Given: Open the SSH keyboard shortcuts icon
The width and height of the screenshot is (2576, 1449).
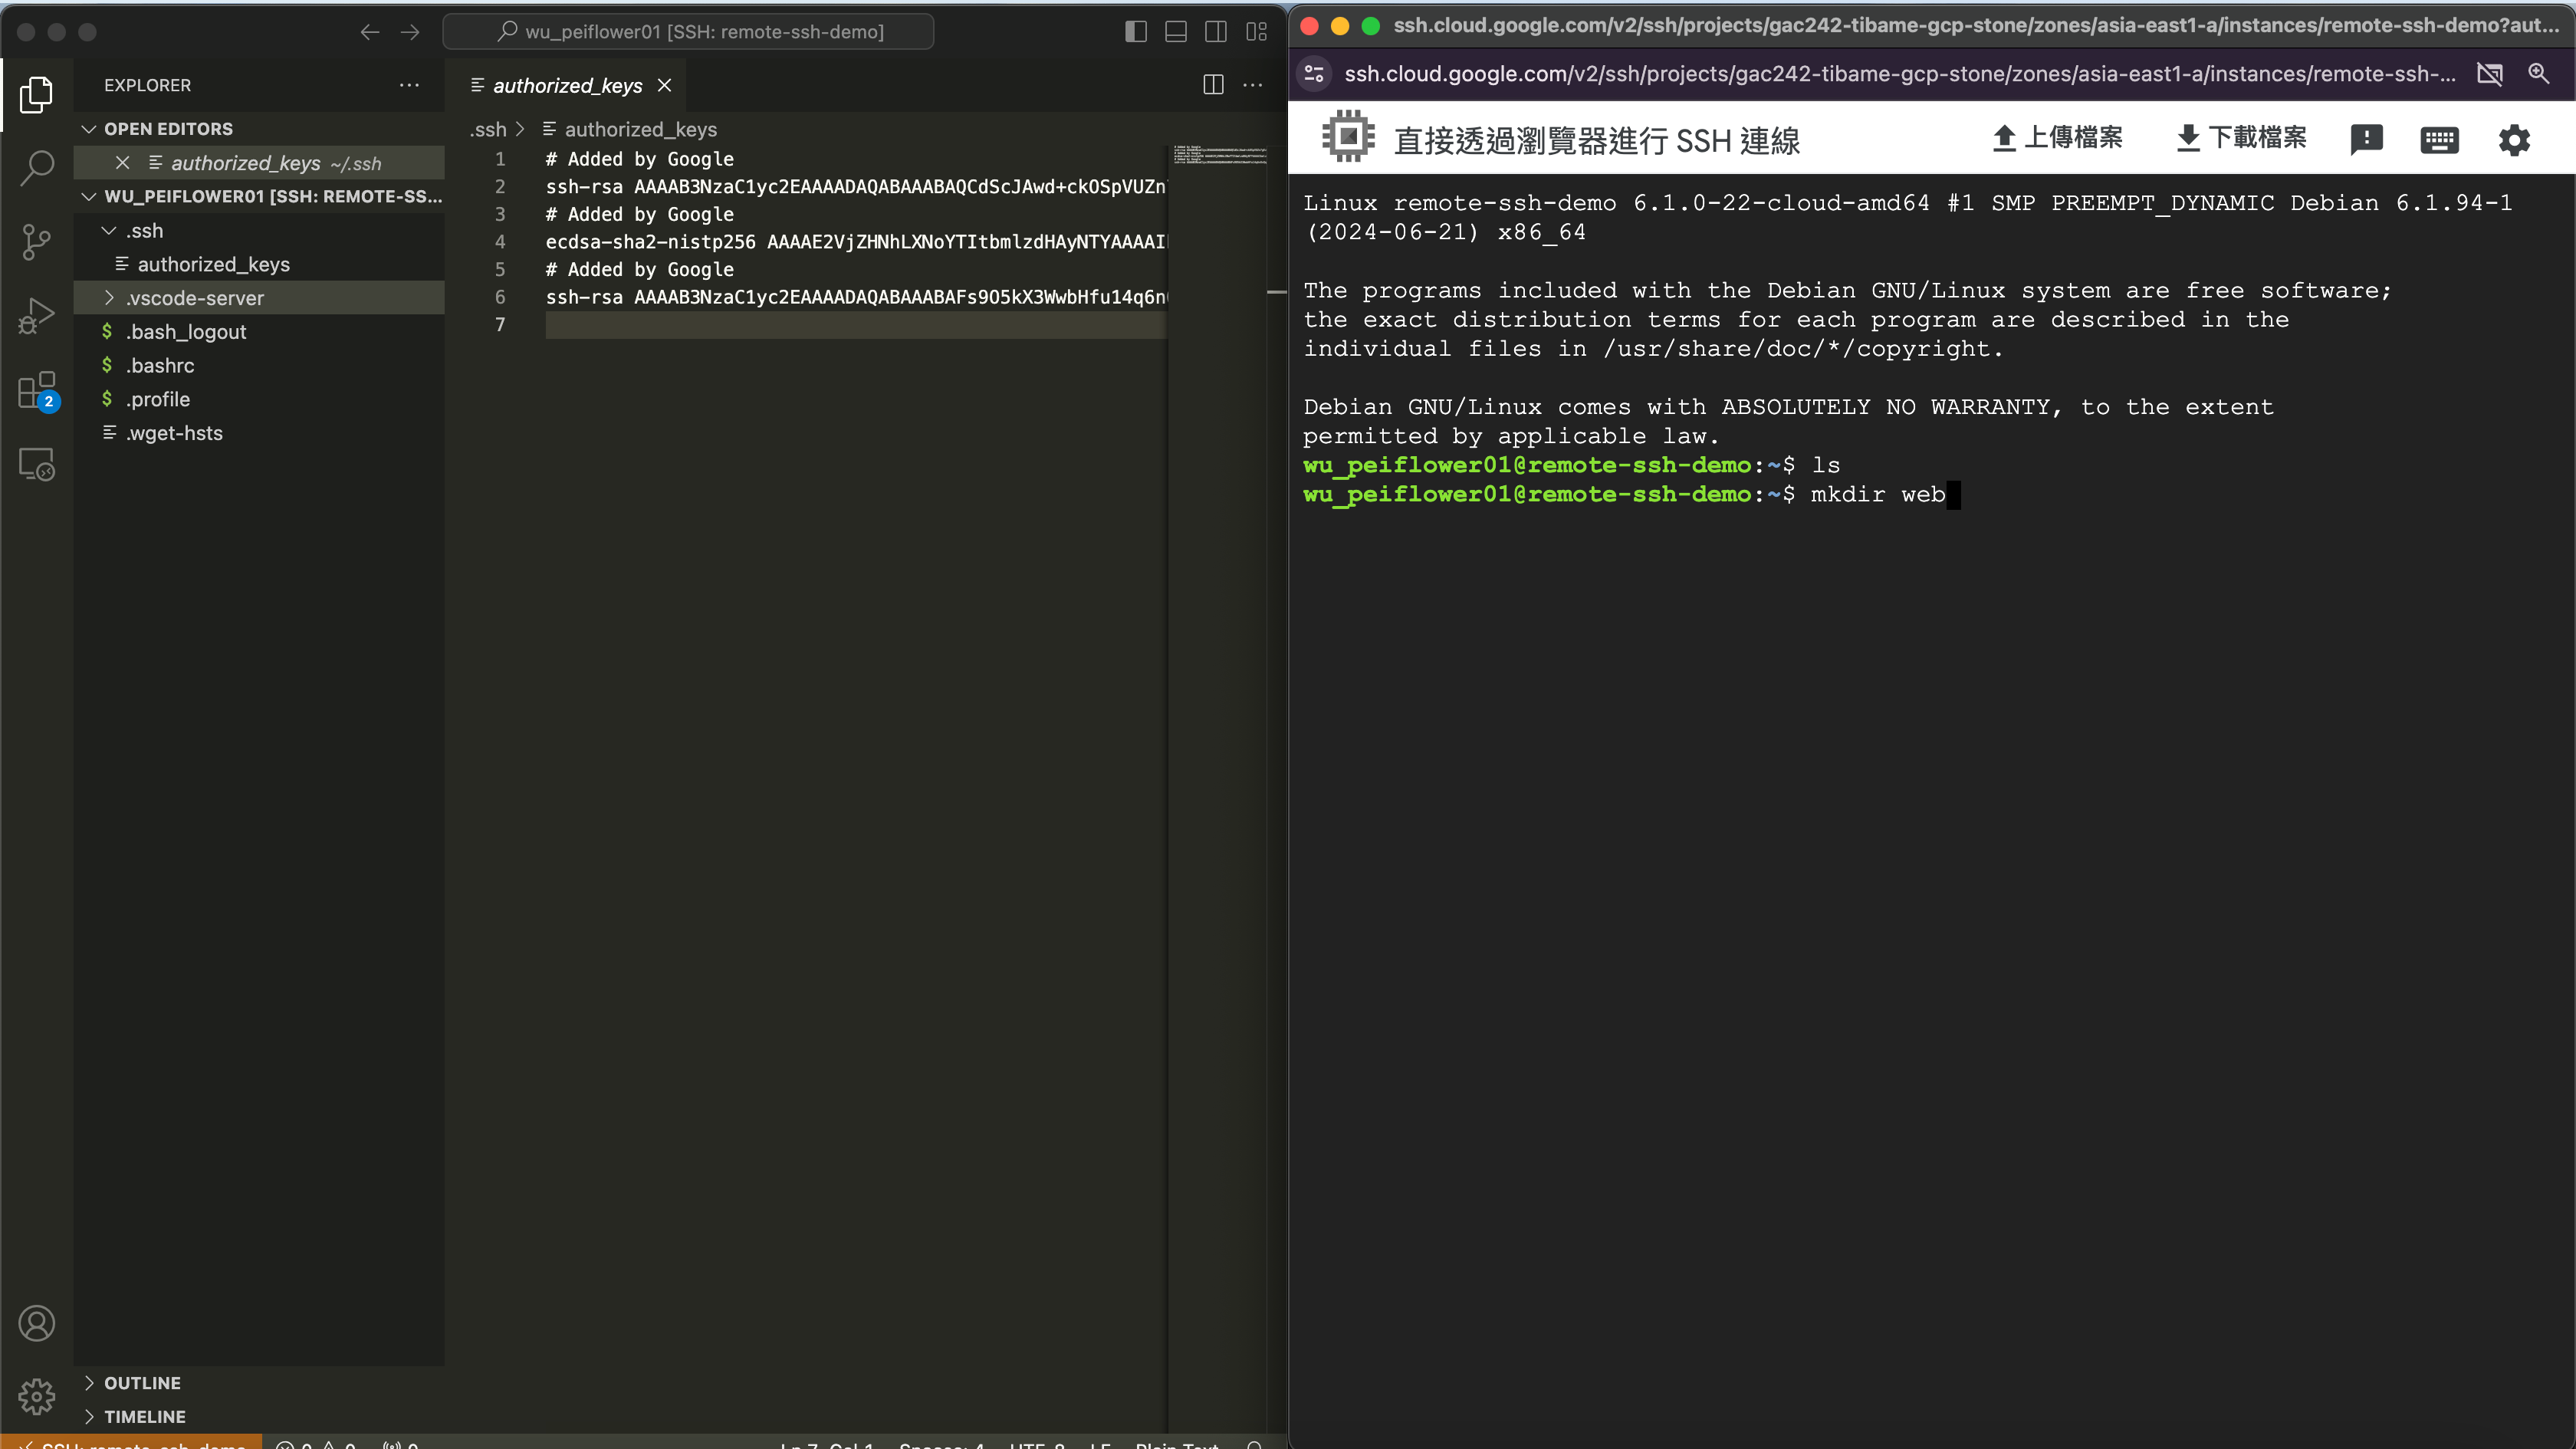Looking at the screenshot, I should (2439, 139).
